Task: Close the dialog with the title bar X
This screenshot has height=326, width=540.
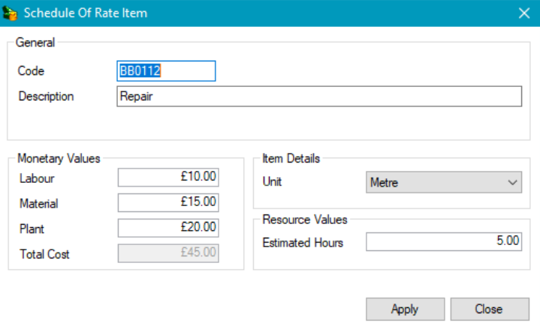Action: coord(524,13)
